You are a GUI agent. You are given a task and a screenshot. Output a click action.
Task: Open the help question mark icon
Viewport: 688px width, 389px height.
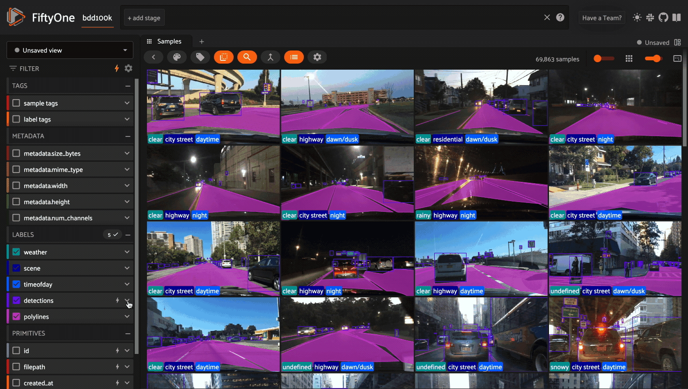click(560, 17)
